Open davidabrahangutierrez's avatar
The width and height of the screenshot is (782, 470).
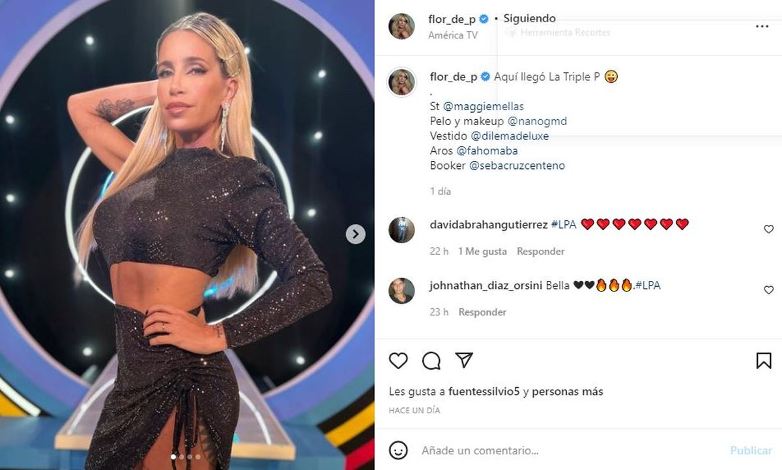[x=401, y=229]
